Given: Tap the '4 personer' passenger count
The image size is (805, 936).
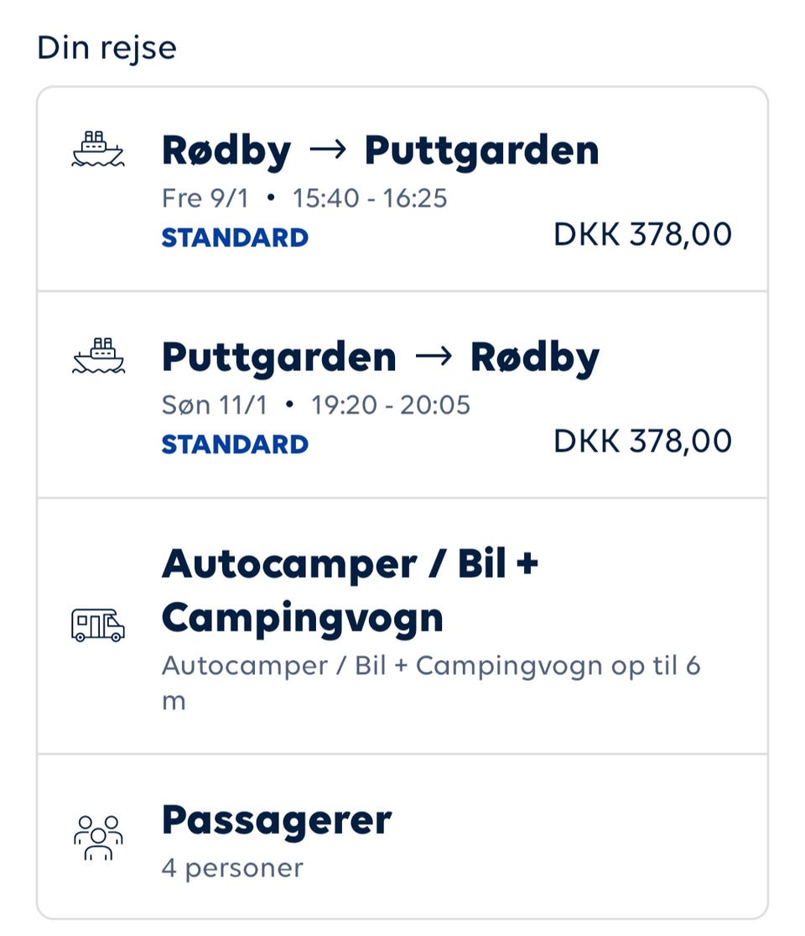Looking at the screenshot, I should pos(232,867).
